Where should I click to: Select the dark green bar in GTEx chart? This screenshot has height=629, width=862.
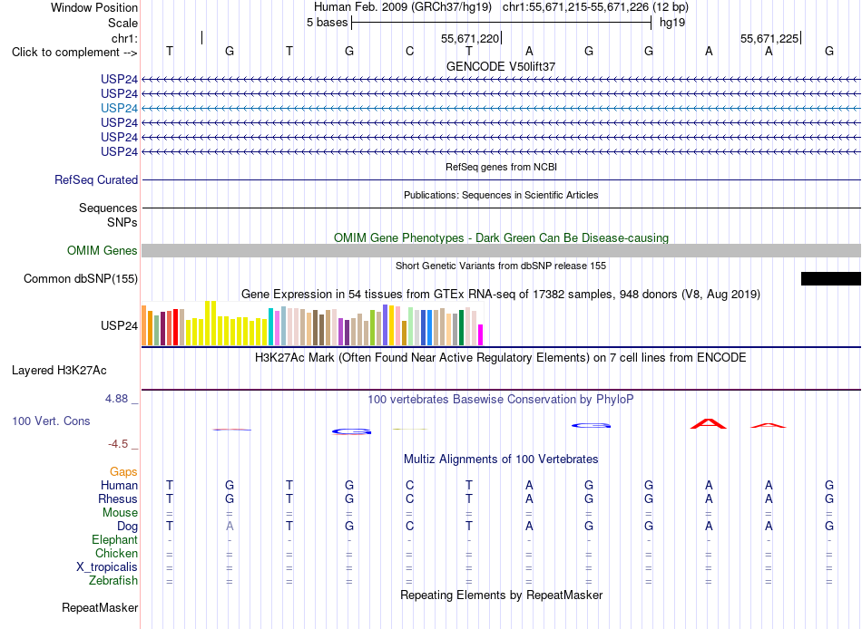pyautogui.click(x=461, y=327)
